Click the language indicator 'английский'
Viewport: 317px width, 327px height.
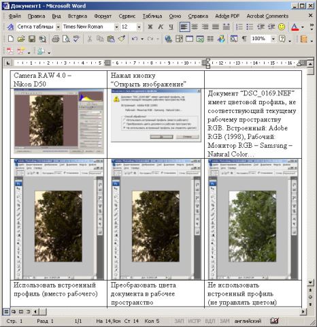[x=248, y=321]
